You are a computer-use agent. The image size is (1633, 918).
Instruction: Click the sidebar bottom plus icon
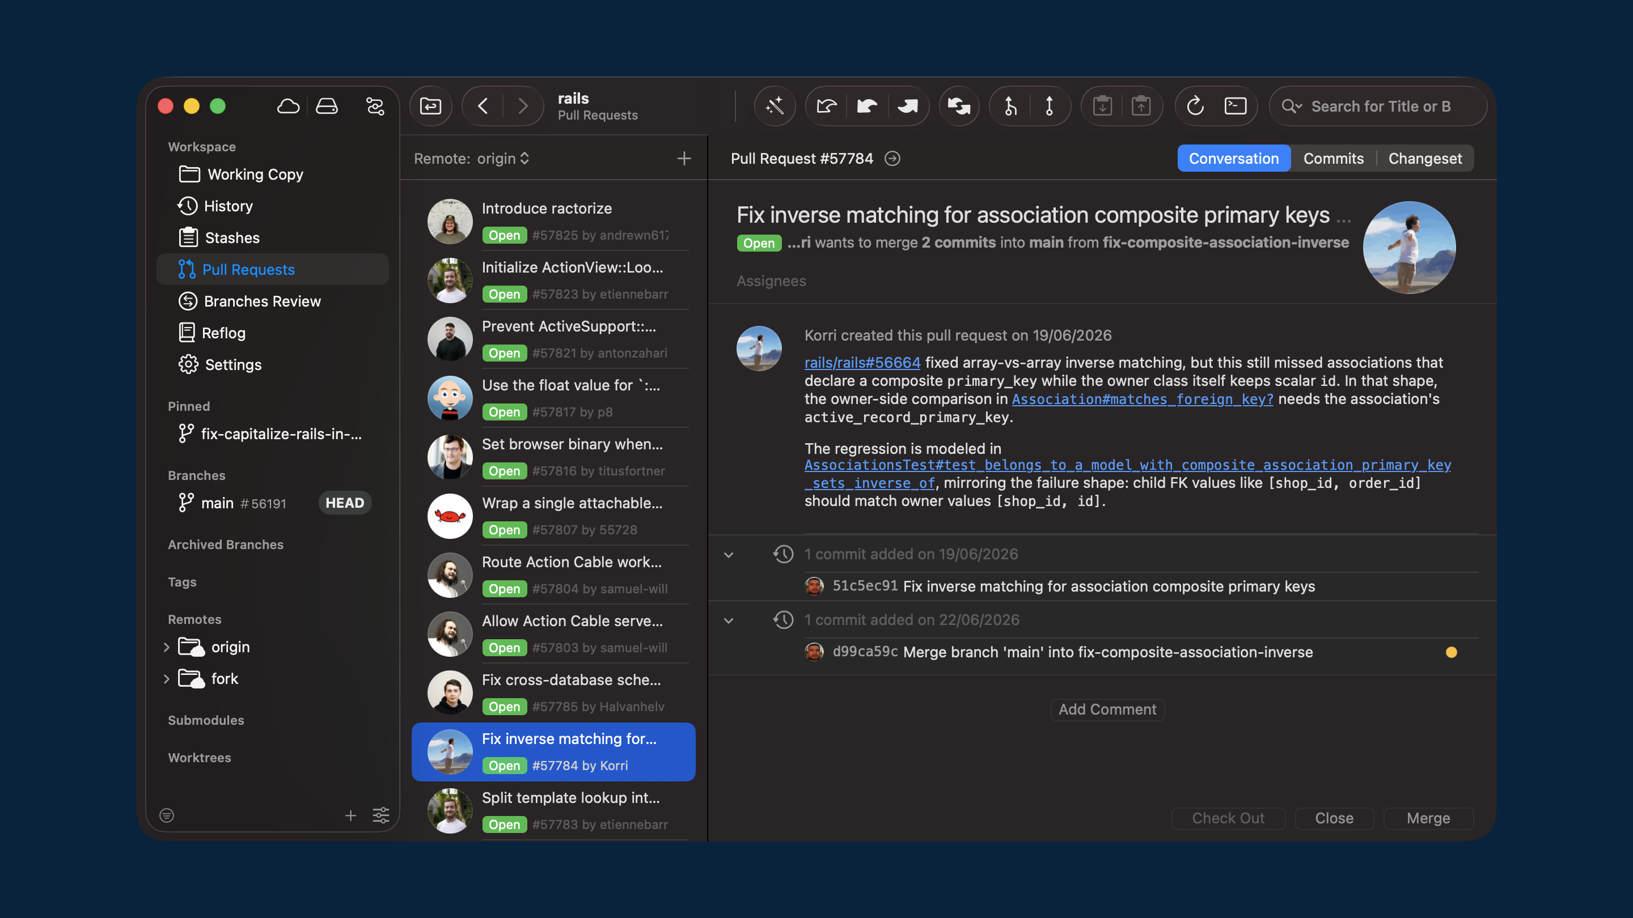pos(350,815)
